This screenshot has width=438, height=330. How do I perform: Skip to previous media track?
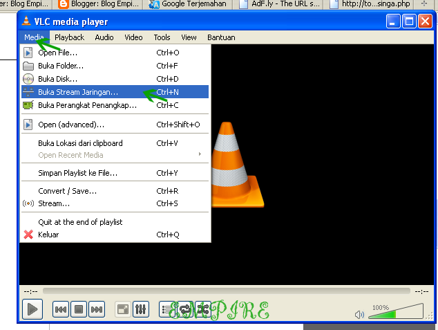coord(61,309)
